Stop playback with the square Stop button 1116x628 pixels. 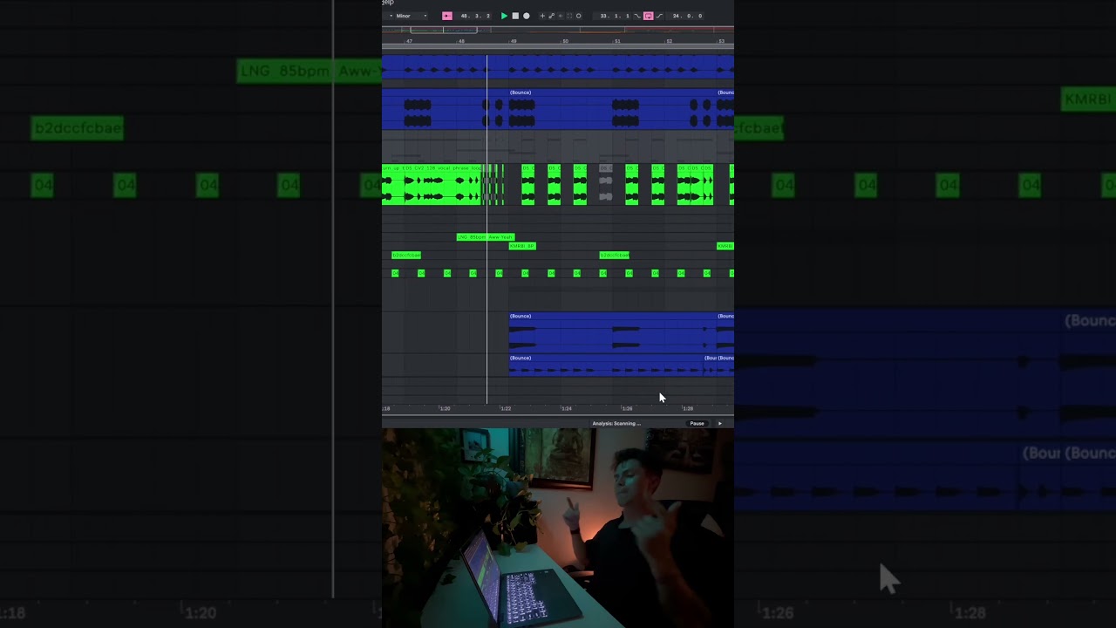[x=515, y=16]
